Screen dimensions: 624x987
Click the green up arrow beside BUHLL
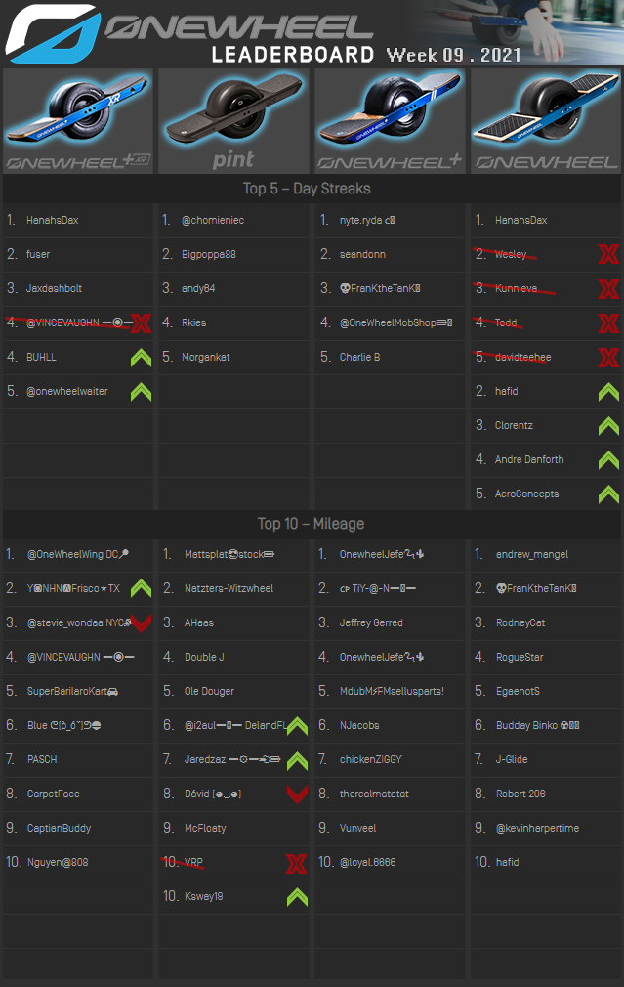[142, 358]
